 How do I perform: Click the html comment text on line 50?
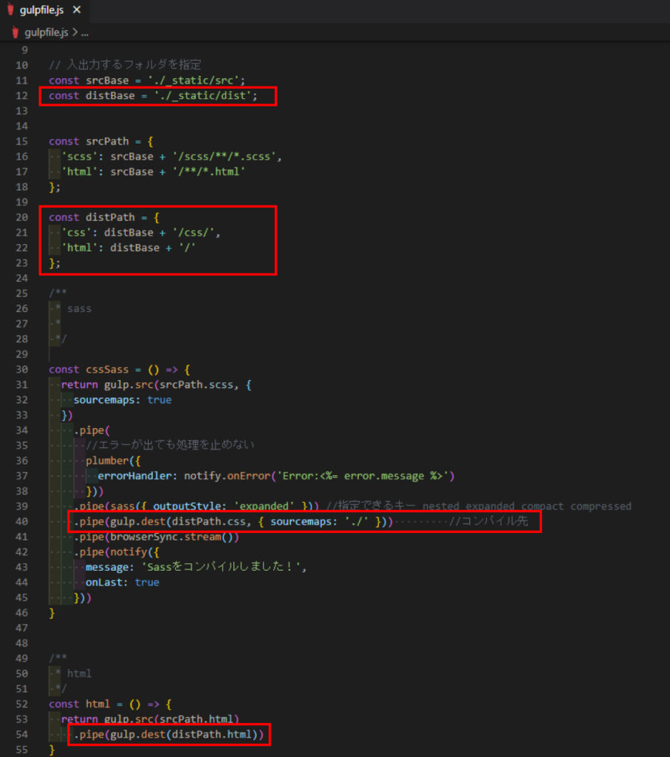pyautogui.click(x=79, y=673)
